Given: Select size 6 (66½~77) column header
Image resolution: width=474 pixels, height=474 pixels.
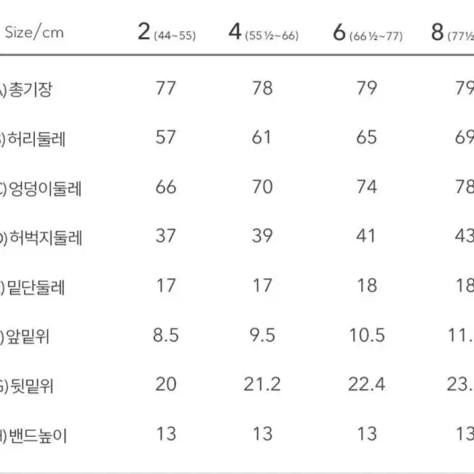Looking at the screenshot, I should click(x=368, y=33).
